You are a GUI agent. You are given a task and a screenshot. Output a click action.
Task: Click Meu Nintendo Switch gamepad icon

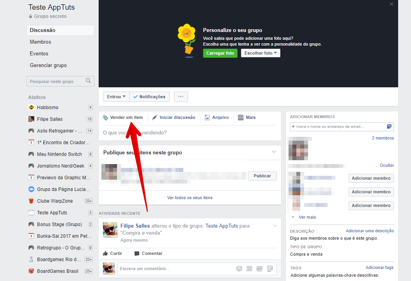pyautogui.click(x=31, y=154)
